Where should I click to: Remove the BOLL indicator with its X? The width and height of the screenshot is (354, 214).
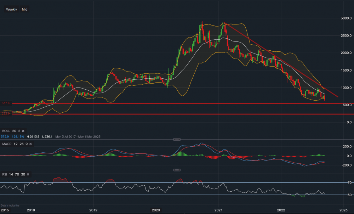pos(23,131)
